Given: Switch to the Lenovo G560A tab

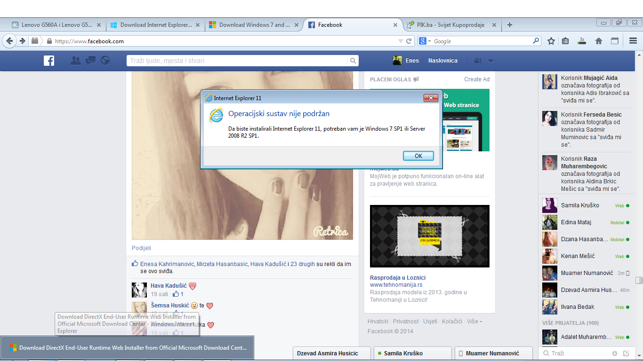Looking at the screenshot, I should [x=56, y=25].
